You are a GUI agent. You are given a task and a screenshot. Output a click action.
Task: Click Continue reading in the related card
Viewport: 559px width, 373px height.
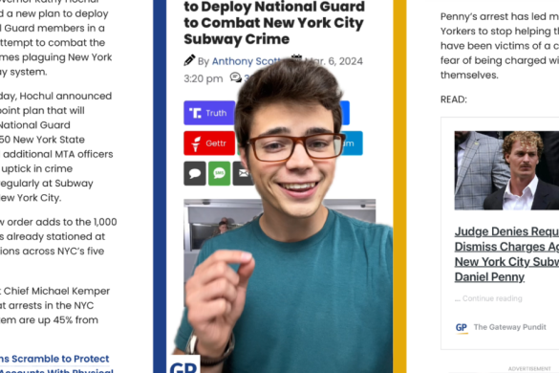(488, 298)
